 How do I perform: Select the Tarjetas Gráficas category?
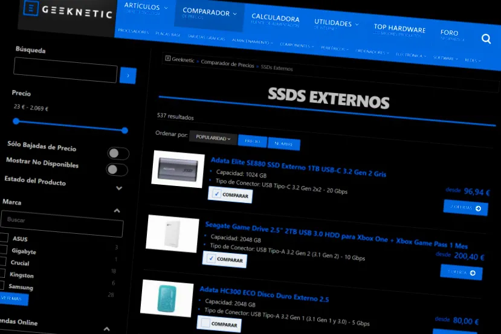[x=207, y=37]
